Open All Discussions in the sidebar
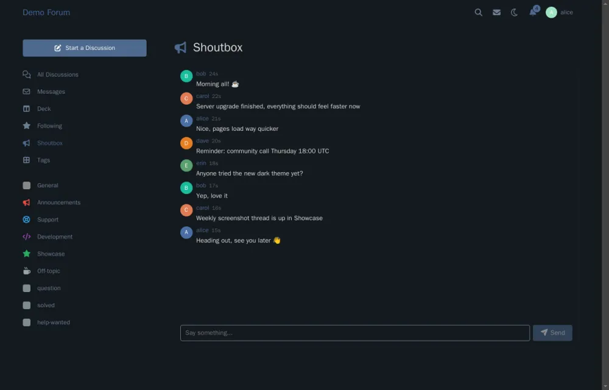The height and width of the screenshot is (390, 609). [x=57, y=74]
